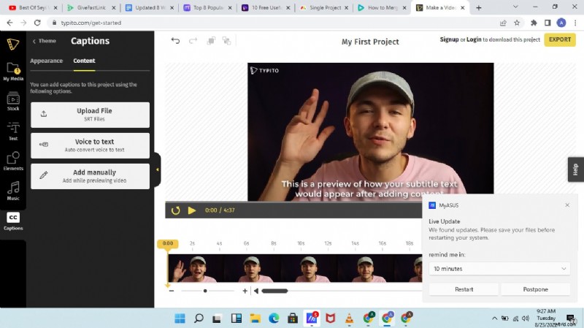This screenshot has height=328, width=584.
Task: Switch to the Appearance tab
Action: [46, 61]
